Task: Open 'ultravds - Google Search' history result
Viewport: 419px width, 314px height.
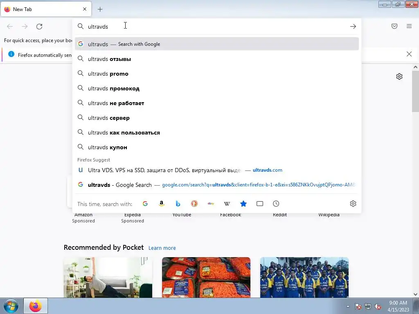Action: tap(217, 185)
